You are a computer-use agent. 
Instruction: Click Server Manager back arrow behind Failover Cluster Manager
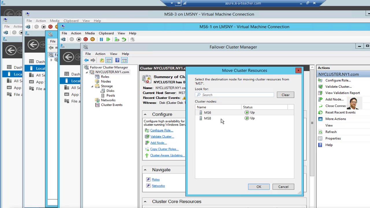pos(69,57)
